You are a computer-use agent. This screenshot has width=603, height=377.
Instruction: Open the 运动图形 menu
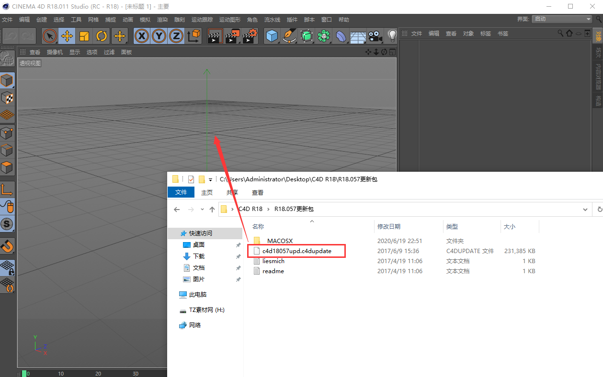click(230, 20)
